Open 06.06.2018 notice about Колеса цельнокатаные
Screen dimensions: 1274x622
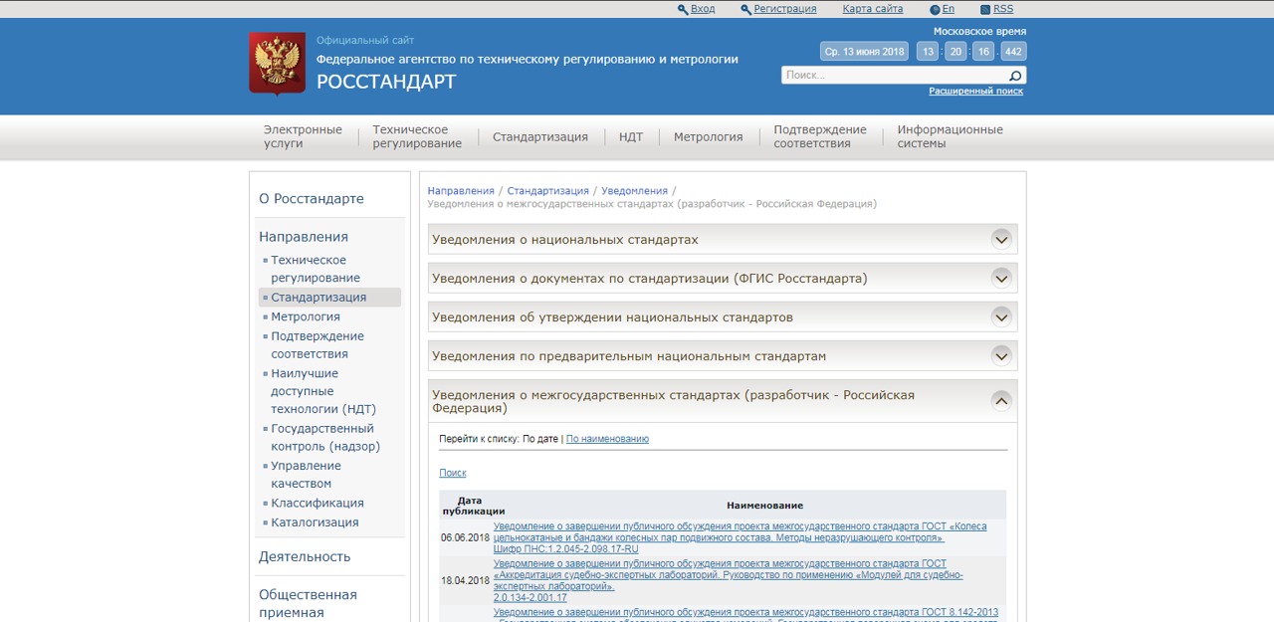(740, 537)
